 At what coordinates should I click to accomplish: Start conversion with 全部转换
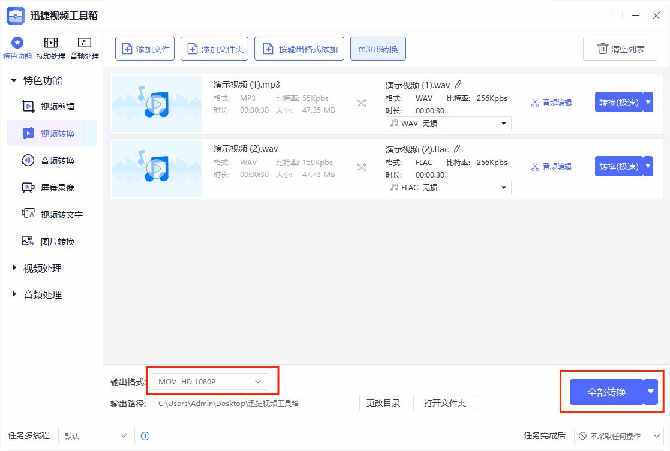[x=606, y=392]
